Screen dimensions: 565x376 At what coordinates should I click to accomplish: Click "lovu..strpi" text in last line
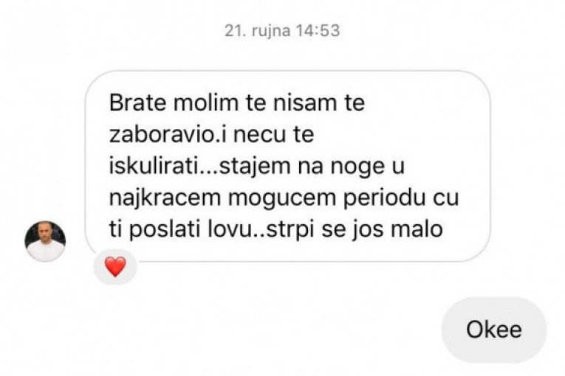pos(261,230)
